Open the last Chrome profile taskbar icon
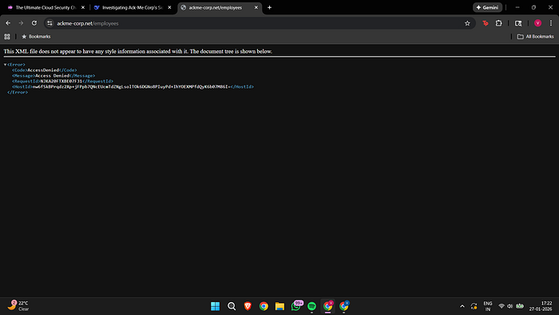 [344, 306]
